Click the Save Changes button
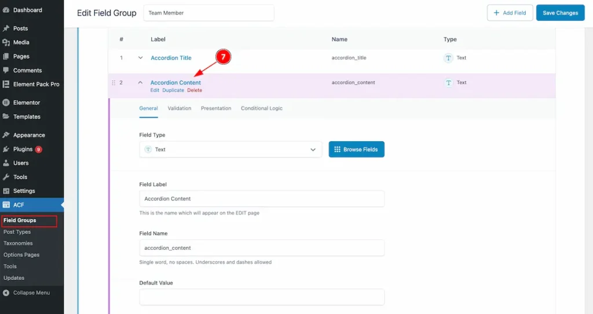 click(560, 13)
